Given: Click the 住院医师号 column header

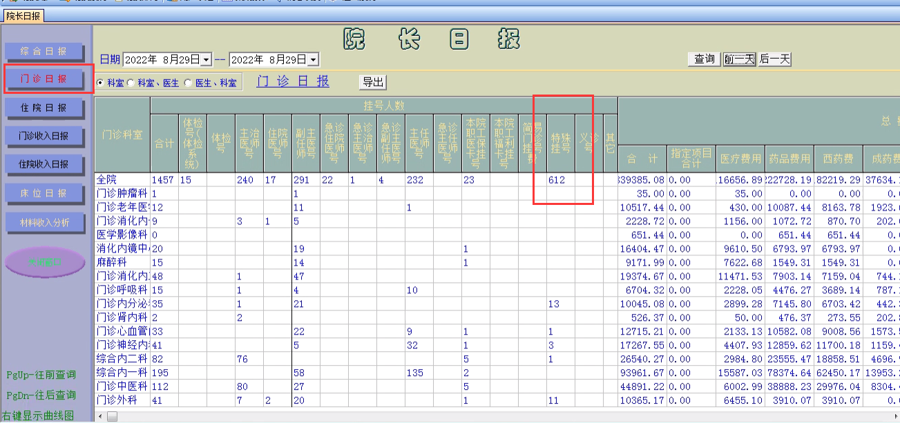Looking at the screenshot, I should coord(277,143).
